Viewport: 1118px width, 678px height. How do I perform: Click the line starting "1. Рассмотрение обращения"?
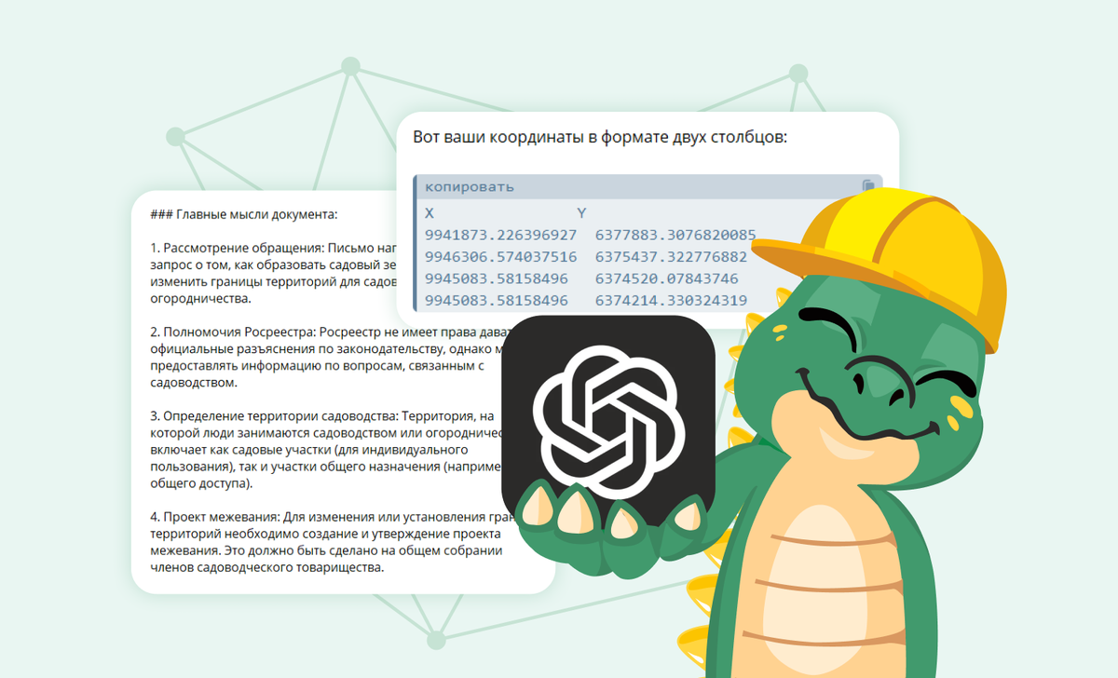pyautogui.click(x=273, y=249)
